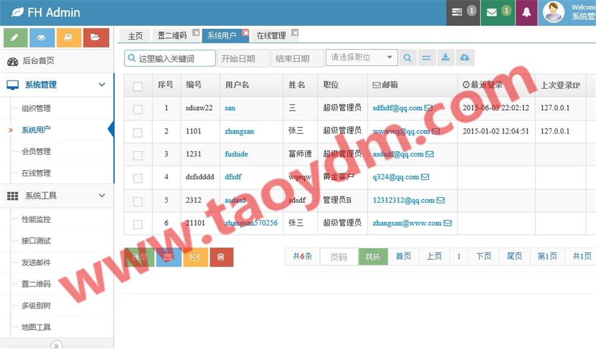Image resolution: width=596 pixels, height=349 pixels.
Task: Go to 下页 in pagination
Action: (x=483, y=256)
